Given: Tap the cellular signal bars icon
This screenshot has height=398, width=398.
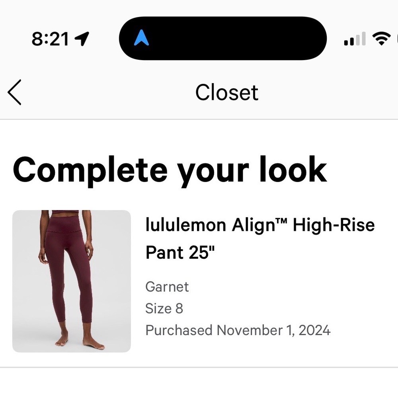Looking at the screenshot, I should pyautogui.click(x=354, y=39).
